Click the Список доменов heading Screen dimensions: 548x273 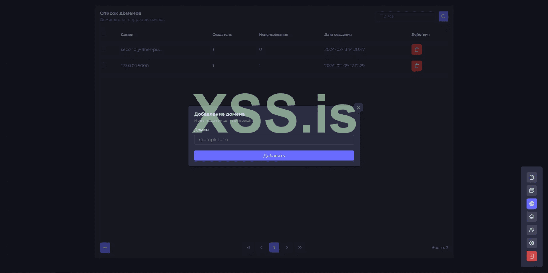pos(121,13)
